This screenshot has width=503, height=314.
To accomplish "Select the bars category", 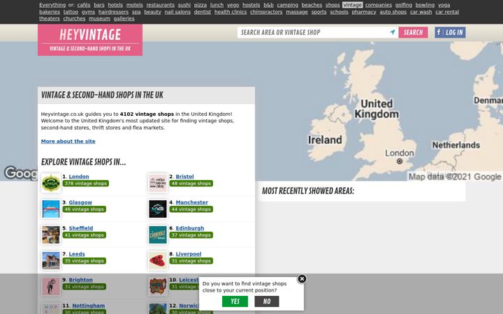I will click(x=99, y=5).
